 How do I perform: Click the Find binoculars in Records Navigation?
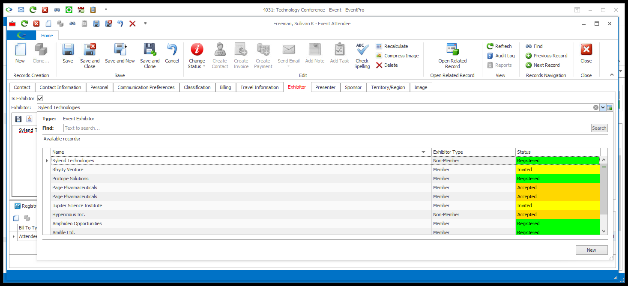[x=529, y=46]
